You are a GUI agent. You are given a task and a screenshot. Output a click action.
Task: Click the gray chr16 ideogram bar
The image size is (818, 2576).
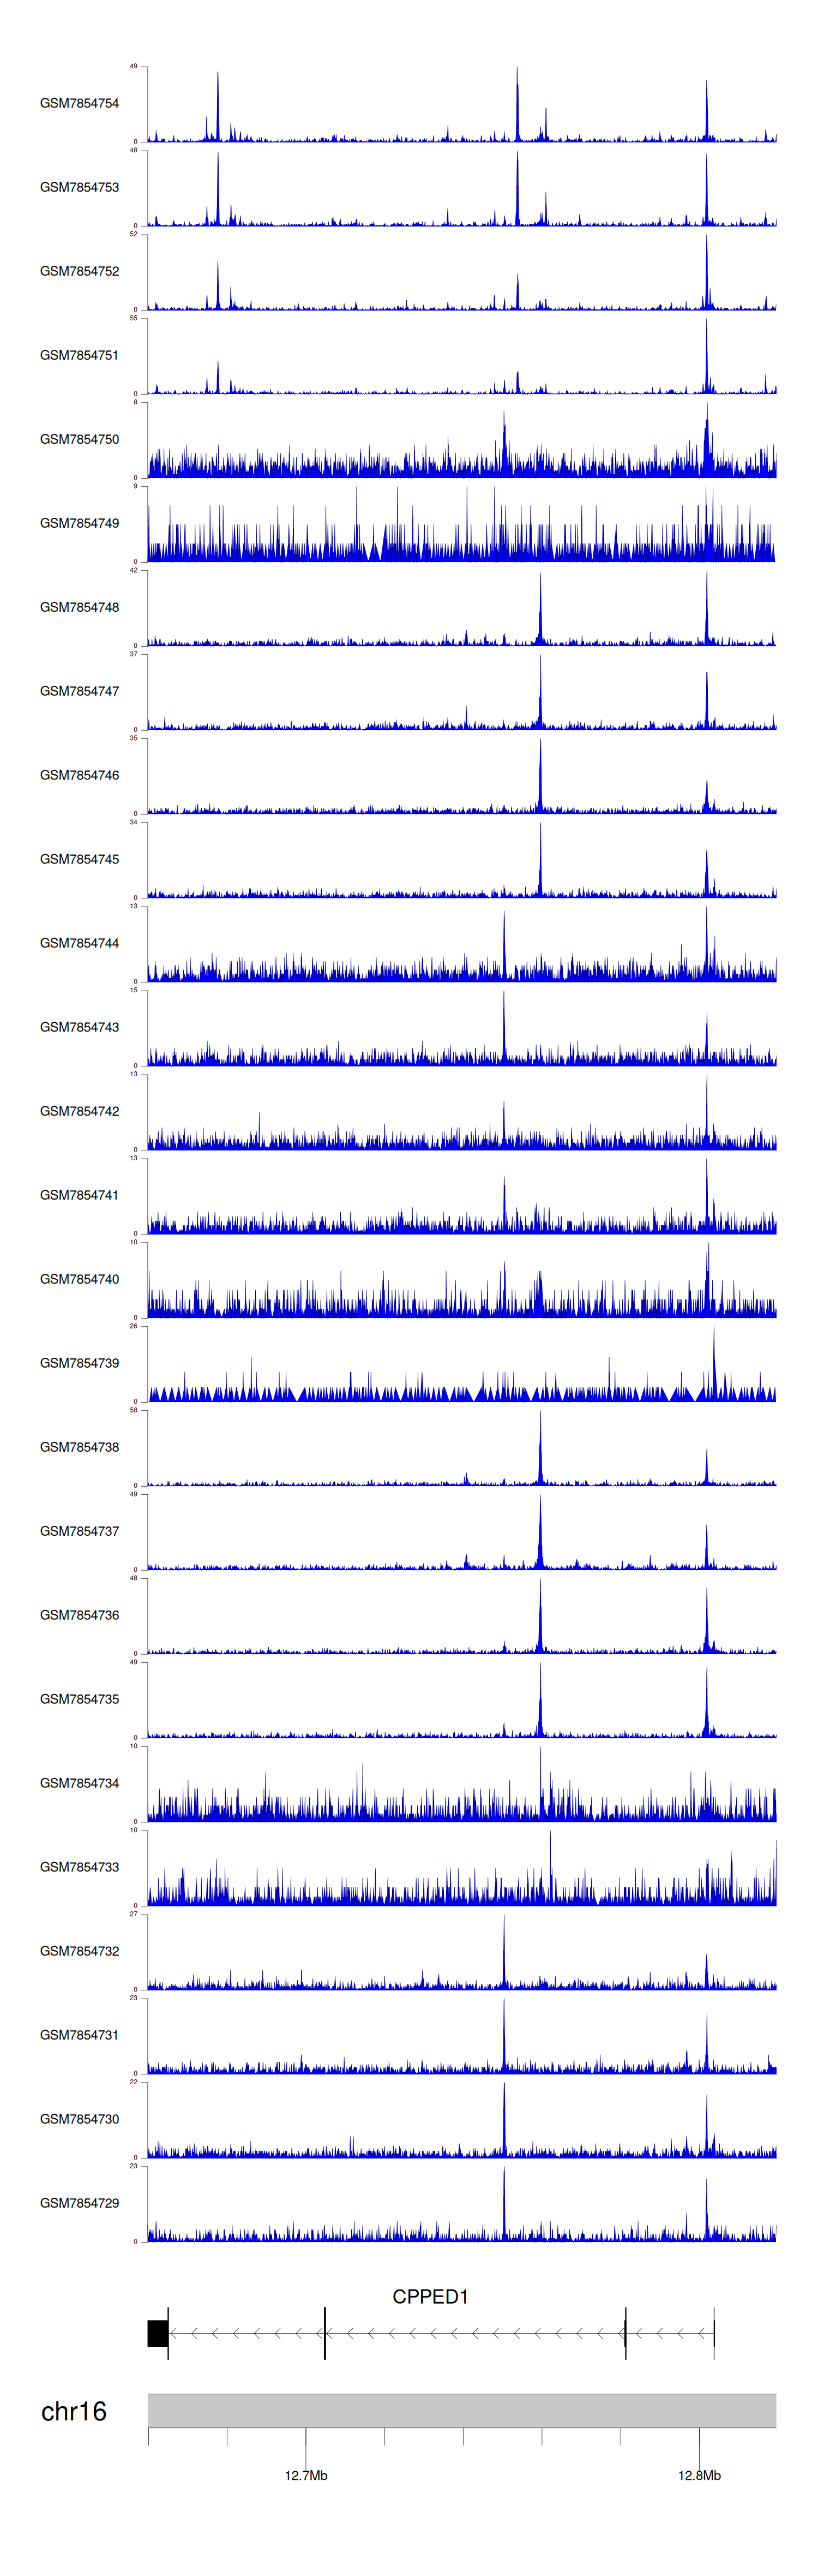click(461, 2410)
